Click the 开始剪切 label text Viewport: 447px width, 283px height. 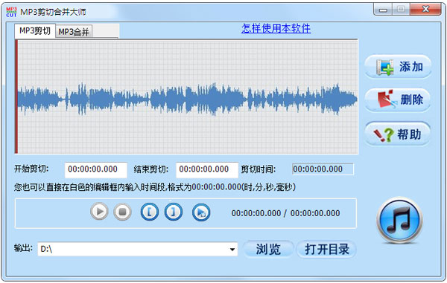(x=31, y=169)
